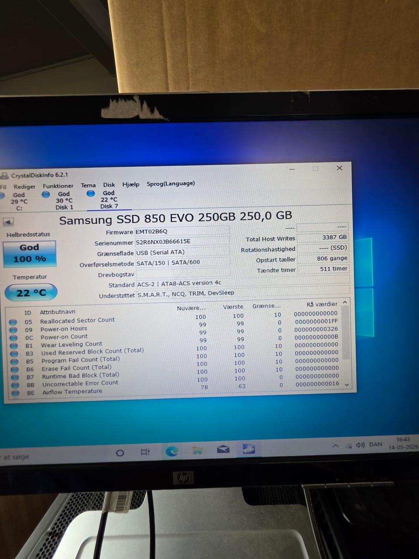Select the Uncorrectable Error Count attribute name
The height and width of the screenshot is (559, 419).
(80, 383)
